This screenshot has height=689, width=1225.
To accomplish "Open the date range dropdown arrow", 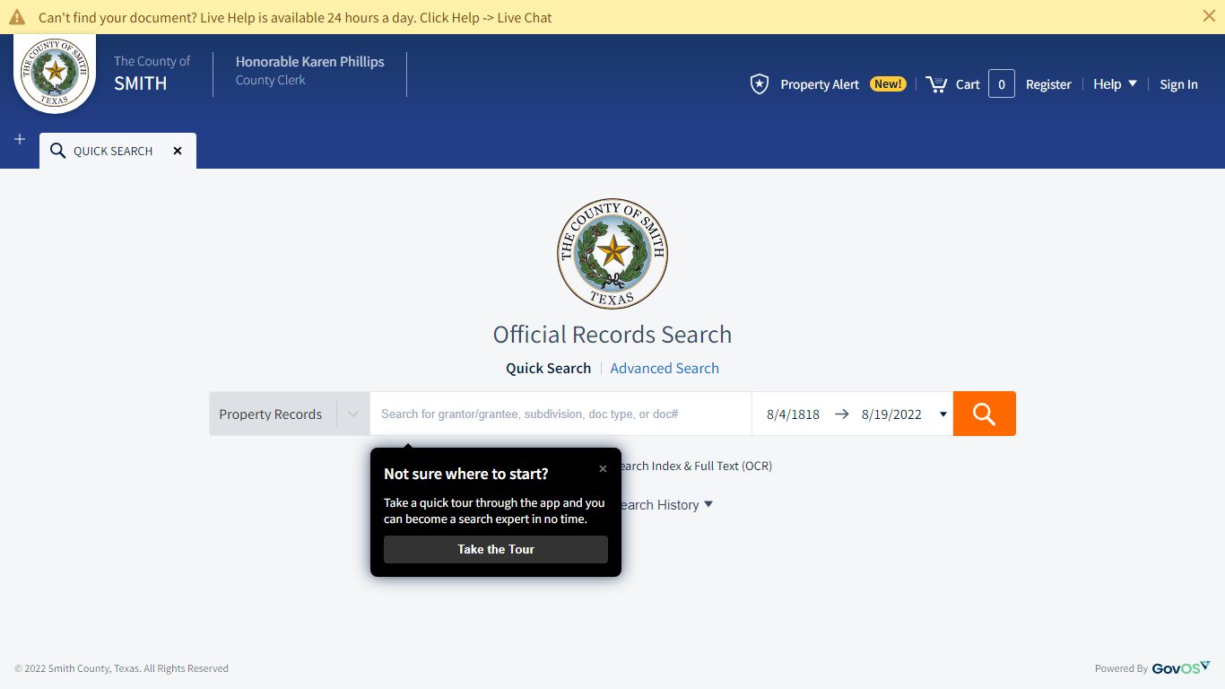I will [943, 414].
